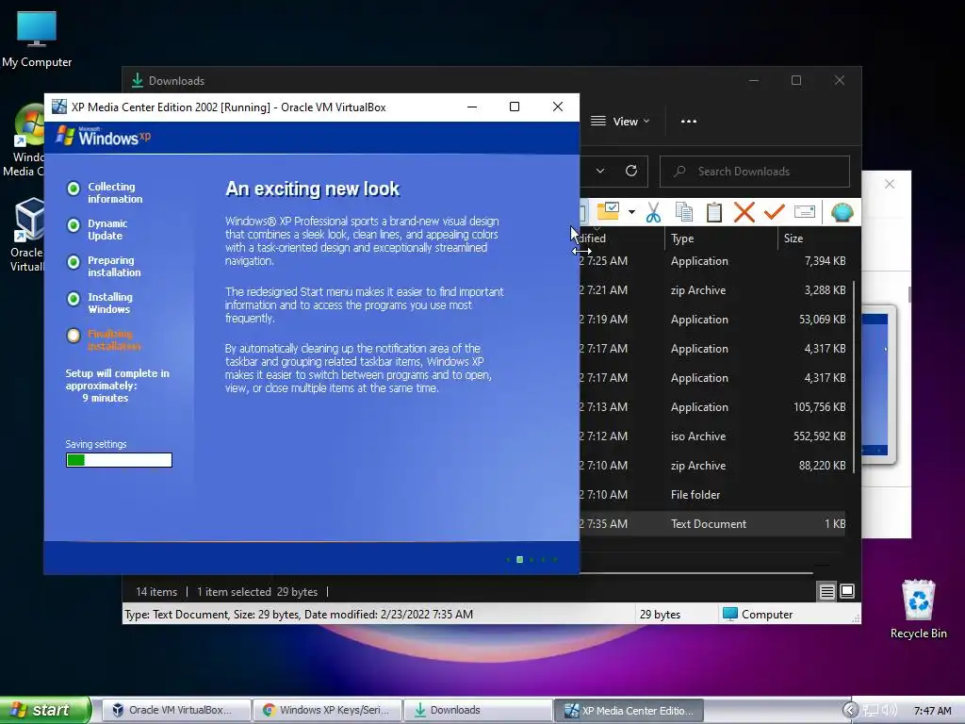Switch to Downloads taskbar item
This screenshot has height=724, width=965.
tap(478, 711)
